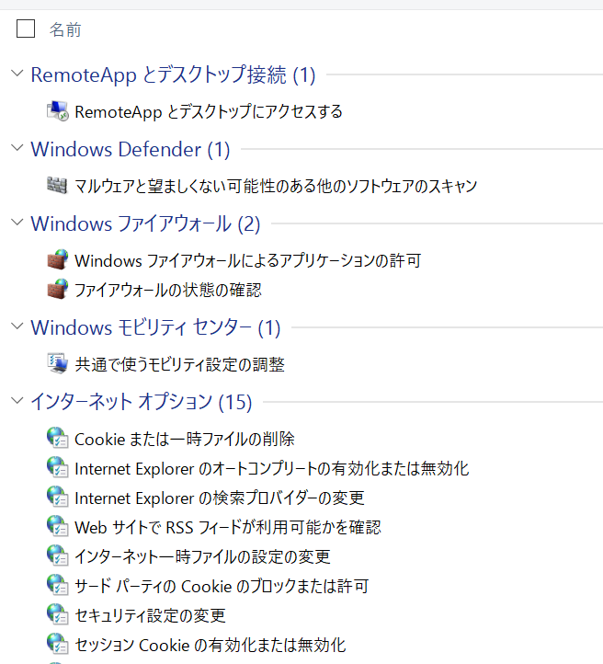Click the インターネット オプション (15) group heading
The image size is (603, 664).
pos(142,402)
